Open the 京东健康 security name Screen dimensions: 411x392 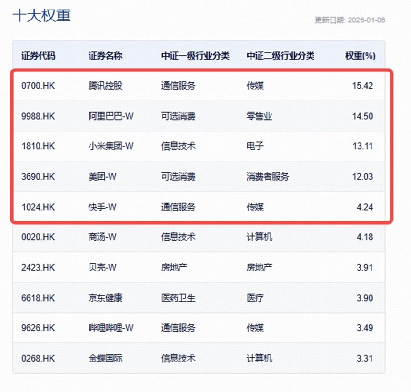pyautogui.click(x=106, y=298)
